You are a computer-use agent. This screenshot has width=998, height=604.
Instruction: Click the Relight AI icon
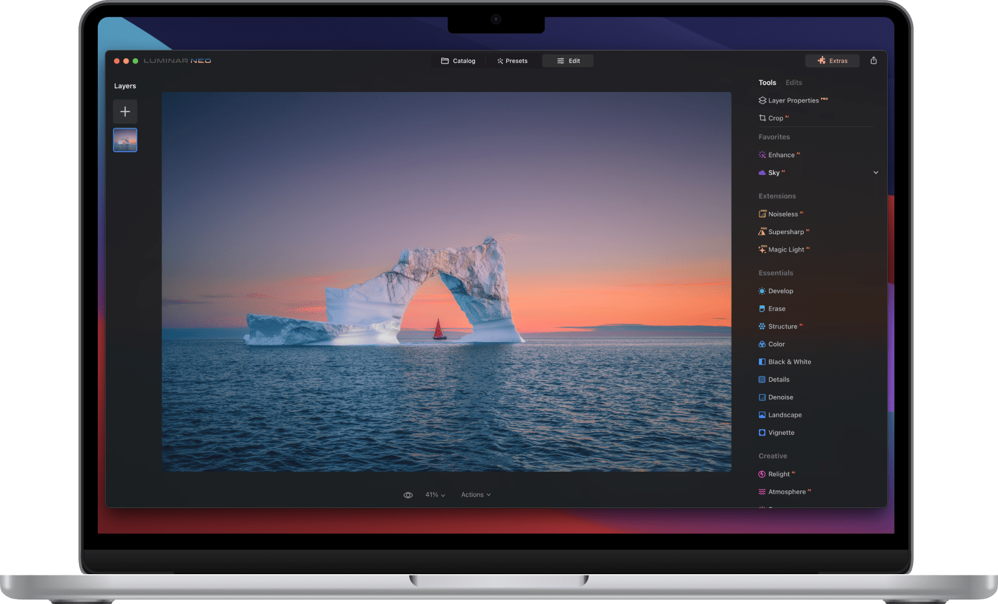pyautogui.click(x=762, y=474)
